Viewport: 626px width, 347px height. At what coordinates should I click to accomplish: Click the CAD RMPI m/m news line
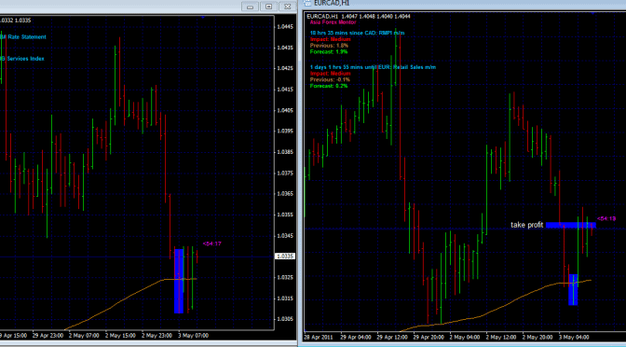coord(358,33)
